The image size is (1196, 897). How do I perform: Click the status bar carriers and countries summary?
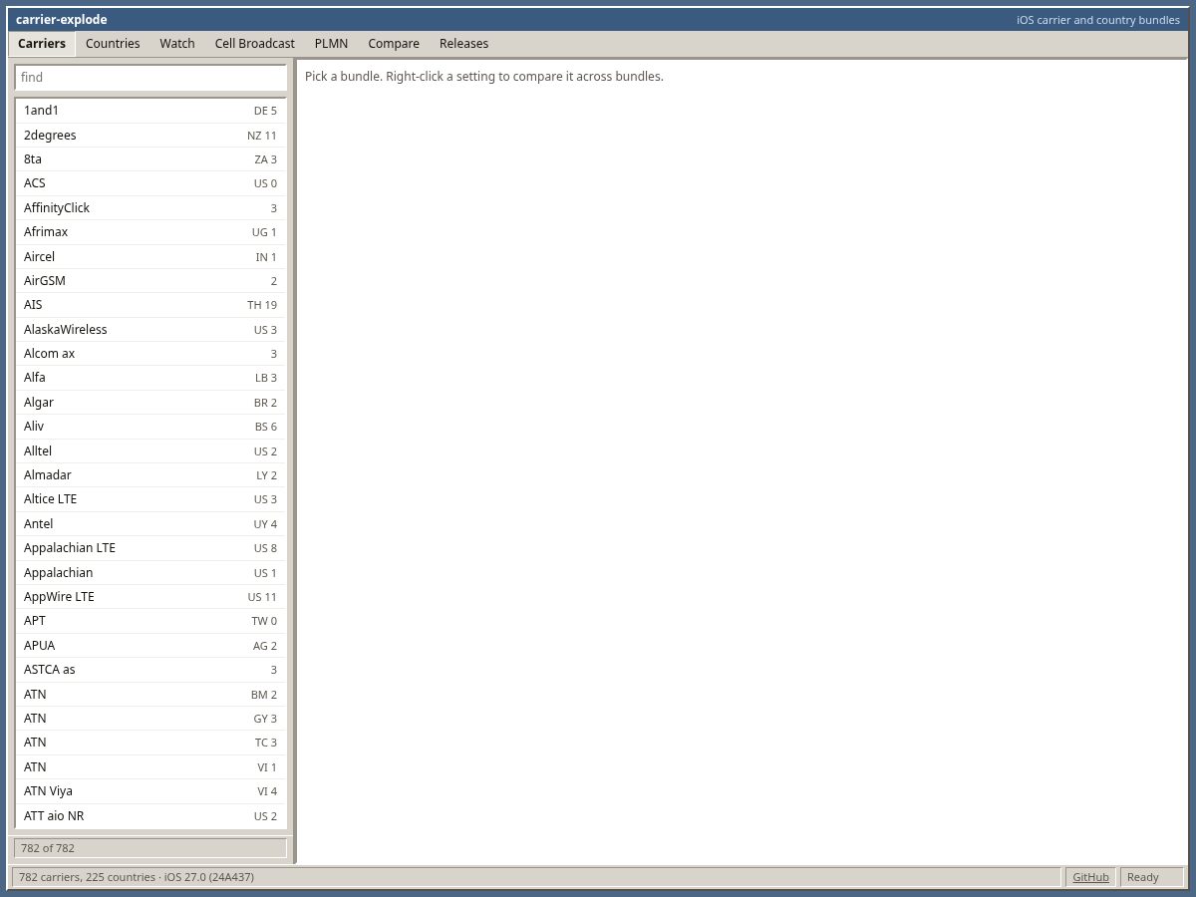point(537,877)
